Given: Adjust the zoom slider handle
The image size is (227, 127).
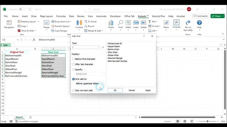Looking at the screenshot, I should pyautogui.click(x=207, y=121).
